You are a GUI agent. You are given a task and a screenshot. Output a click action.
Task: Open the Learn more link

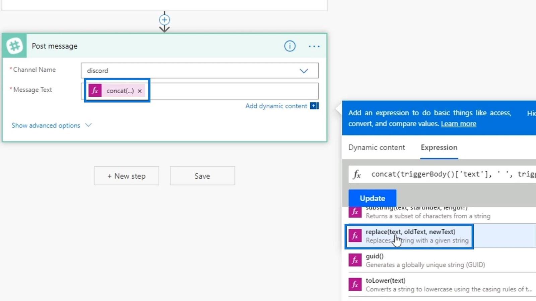click(458, 124)
